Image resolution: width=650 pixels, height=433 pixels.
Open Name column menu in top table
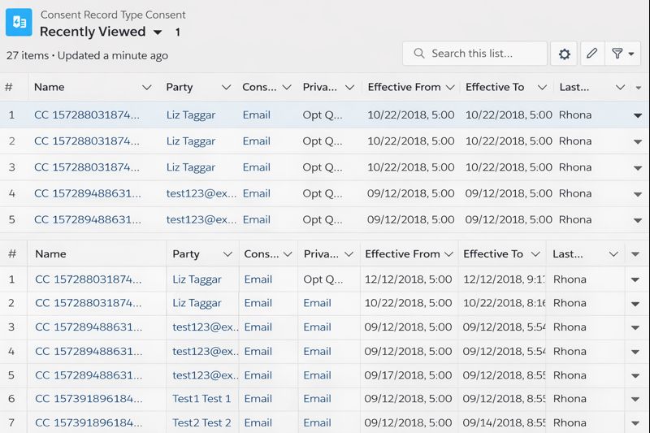(147, 88)
